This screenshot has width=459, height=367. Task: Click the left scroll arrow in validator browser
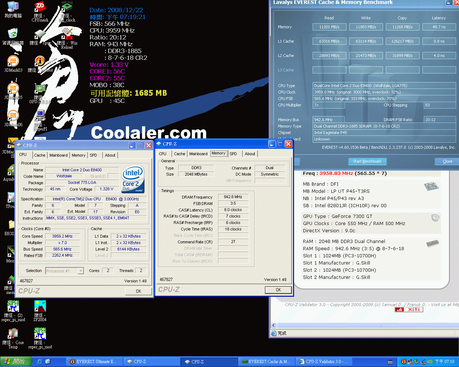[274, 325]
